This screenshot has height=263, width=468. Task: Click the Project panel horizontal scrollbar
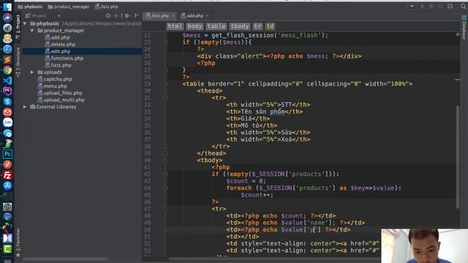[x=66, y=259]
